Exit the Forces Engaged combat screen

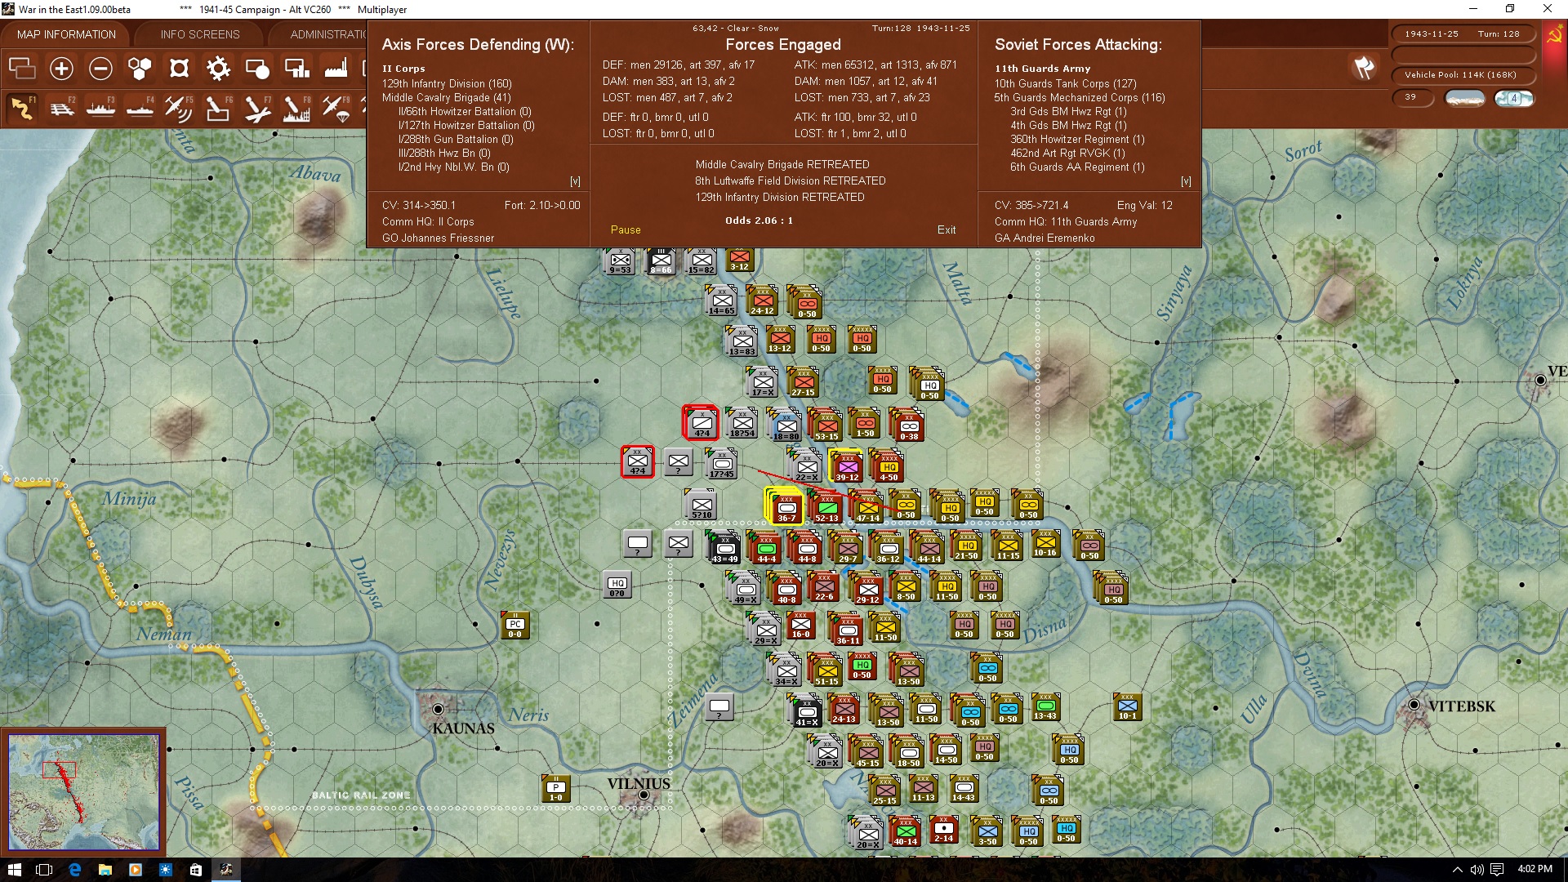[947, 229]
